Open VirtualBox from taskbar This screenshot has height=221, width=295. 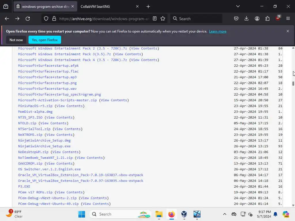click(x=184, y=214)
